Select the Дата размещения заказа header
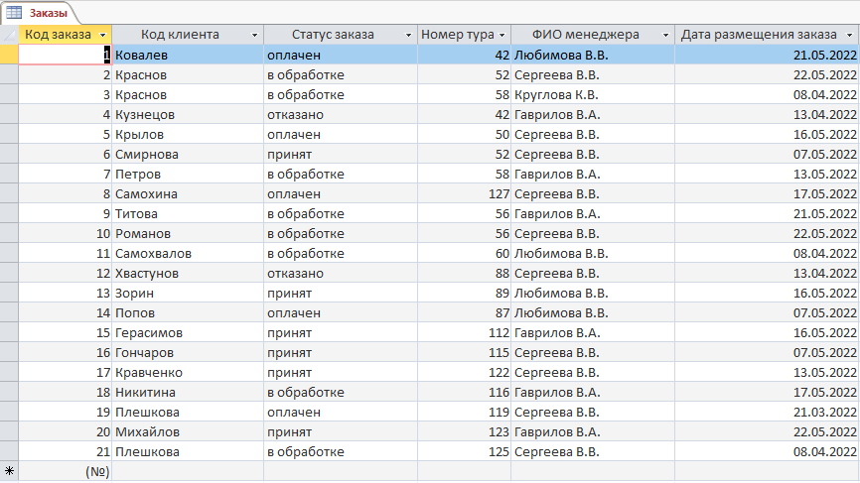This screenshot has width=860, height=483. [x=767, y=35]
